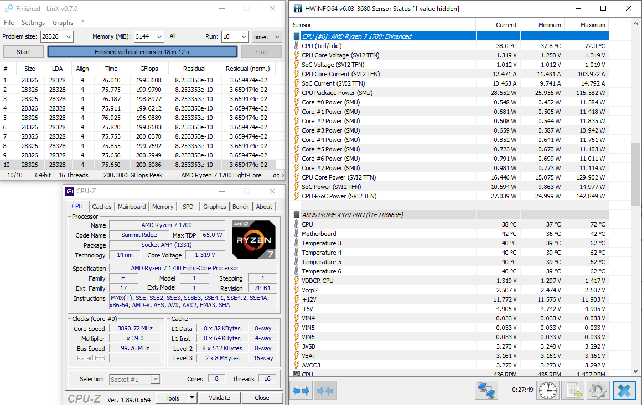The image size is (642, 405).
Task: Expand the Log panel in LinX status bar
Action: (277, 175)
